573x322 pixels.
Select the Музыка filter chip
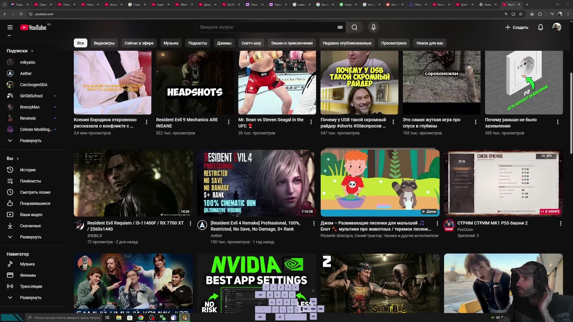click(x=171, y=43)
